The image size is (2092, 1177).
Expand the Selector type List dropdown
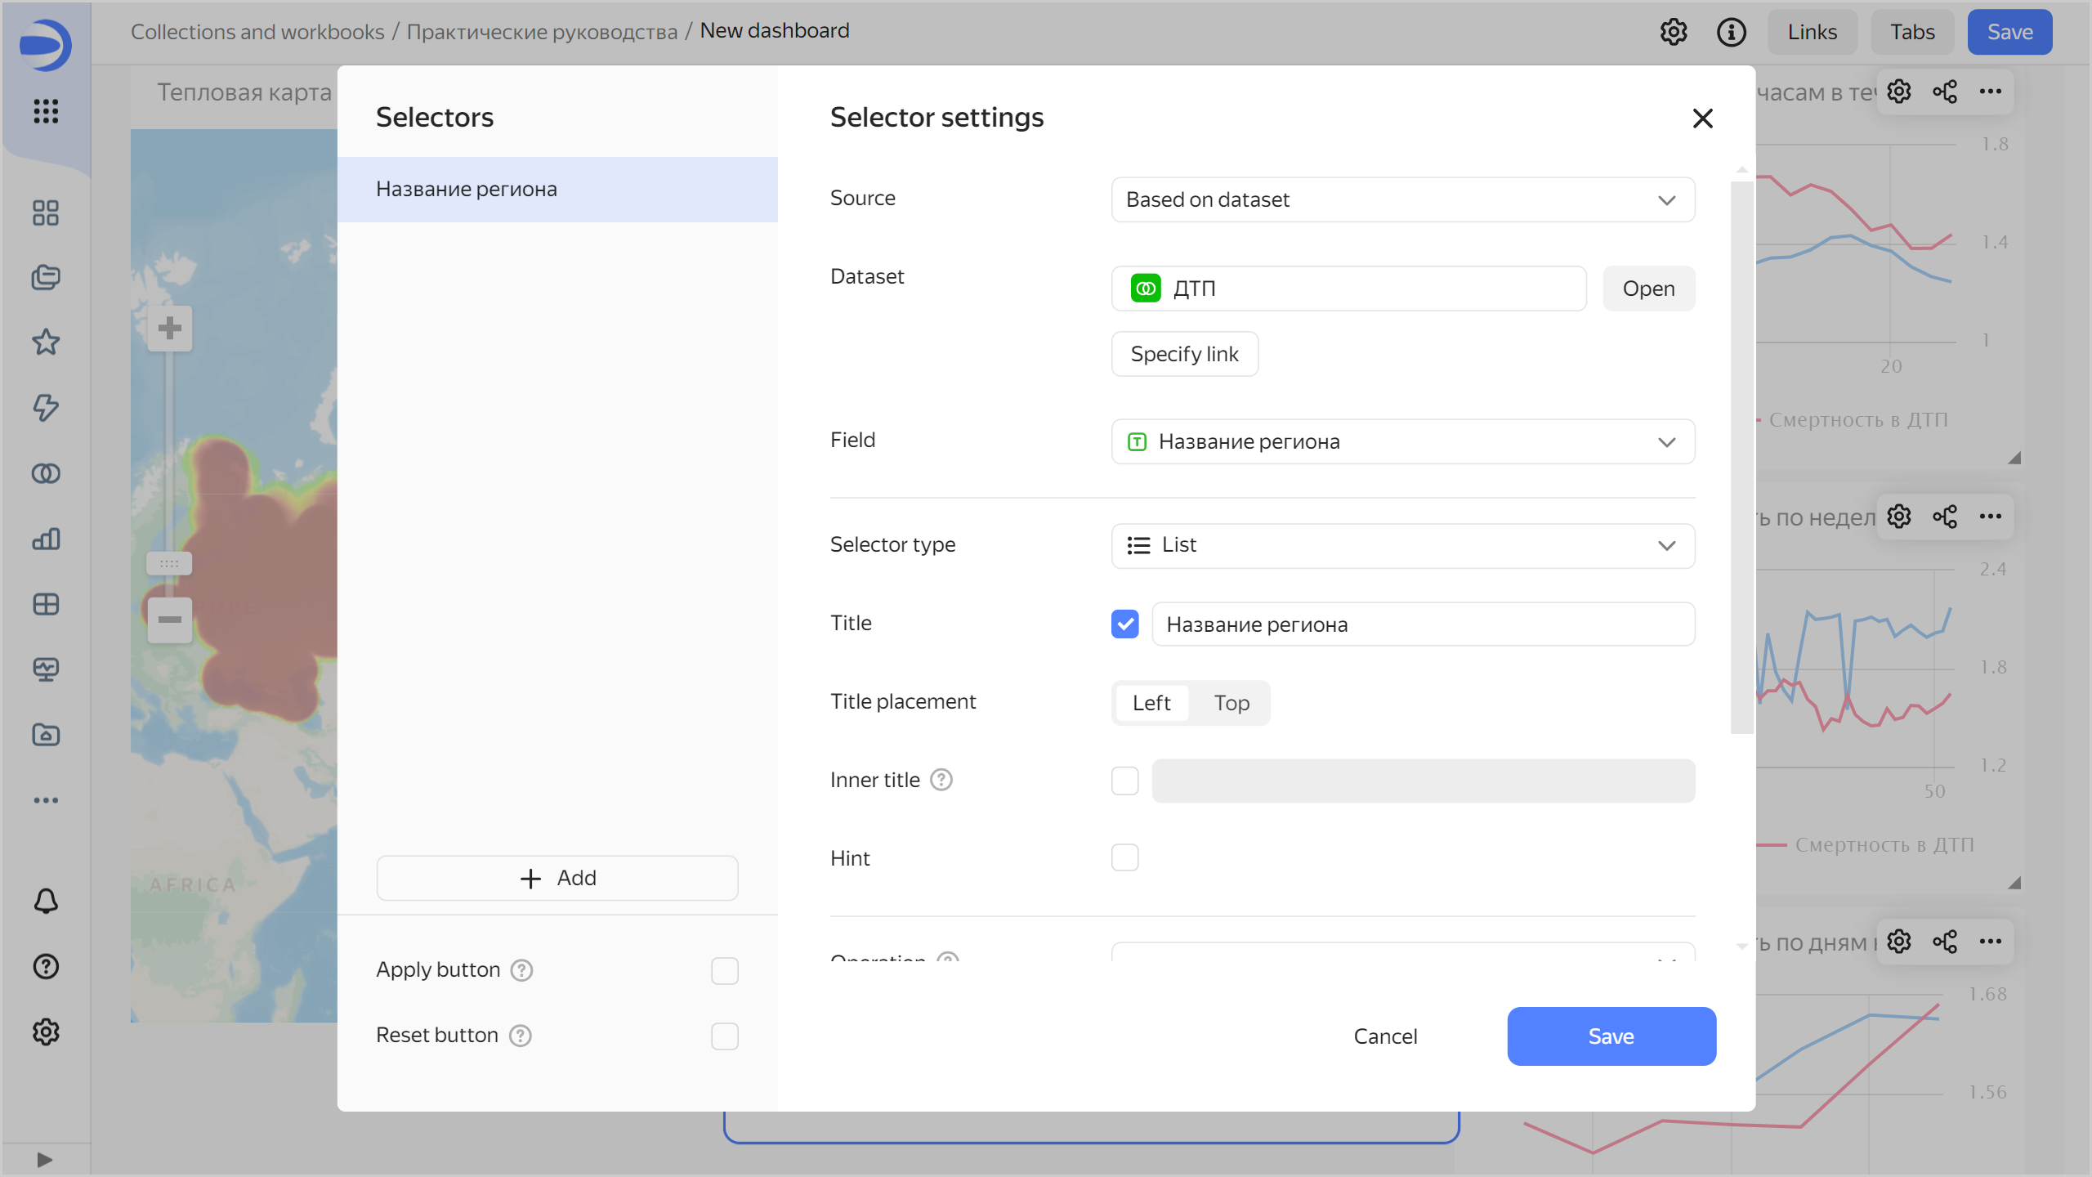1402,545
